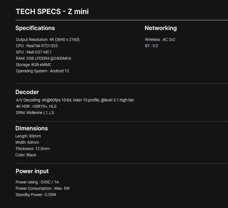Click the Storage 8GB eMMC text
Image resolution: width=228 pixels, height=208 pixels.
point(34,65)
